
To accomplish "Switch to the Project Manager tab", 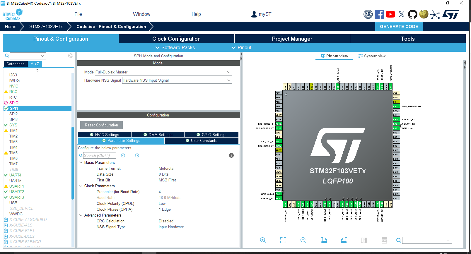I will [x=292, y=39].
